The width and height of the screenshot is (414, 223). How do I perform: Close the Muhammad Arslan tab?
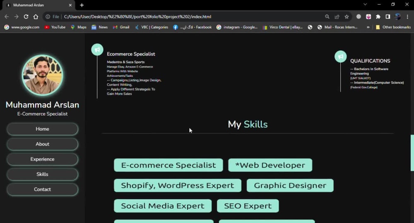[x=70, y=5]
